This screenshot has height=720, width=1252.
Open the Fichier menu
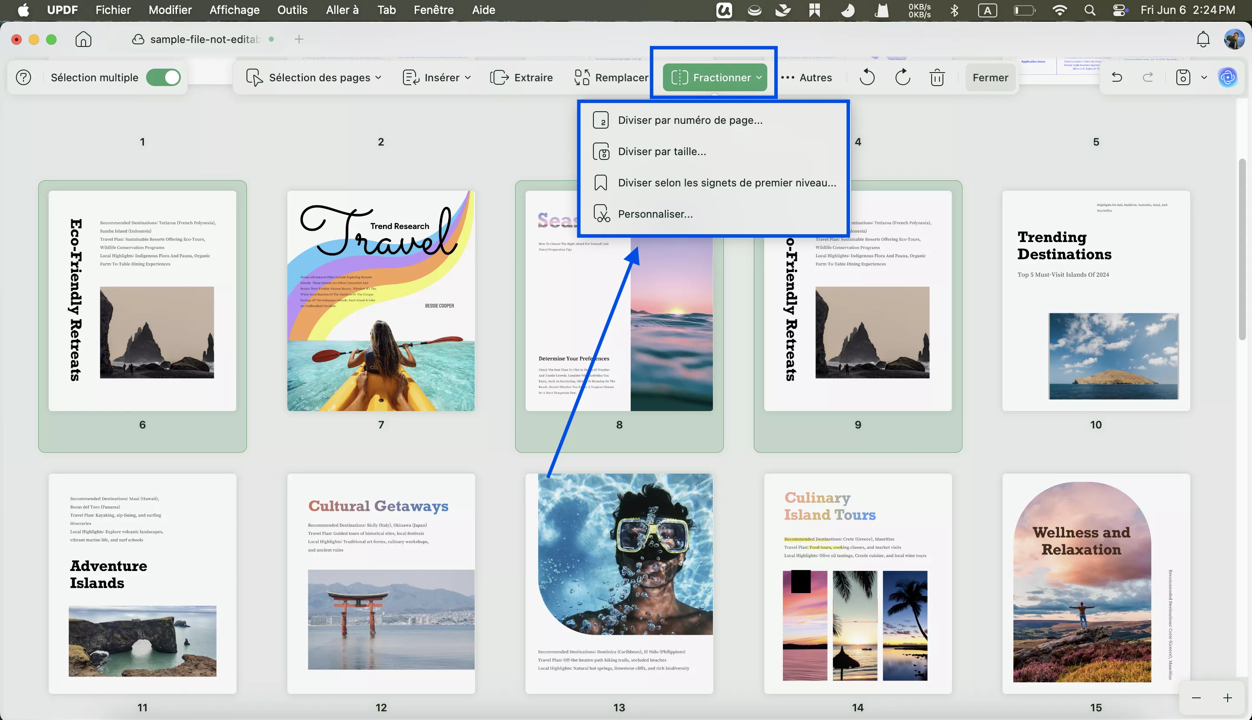click(113, 10)
